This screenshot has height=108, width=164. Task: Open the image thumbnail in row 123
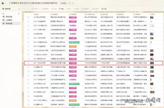pyautogui.click(x=152, y=75)
